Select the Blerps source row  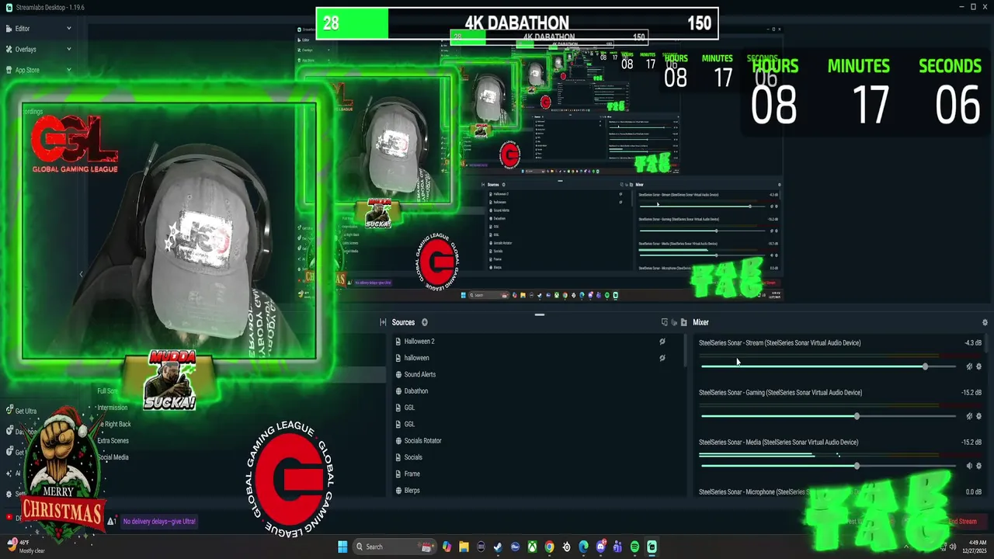point(536,490)
